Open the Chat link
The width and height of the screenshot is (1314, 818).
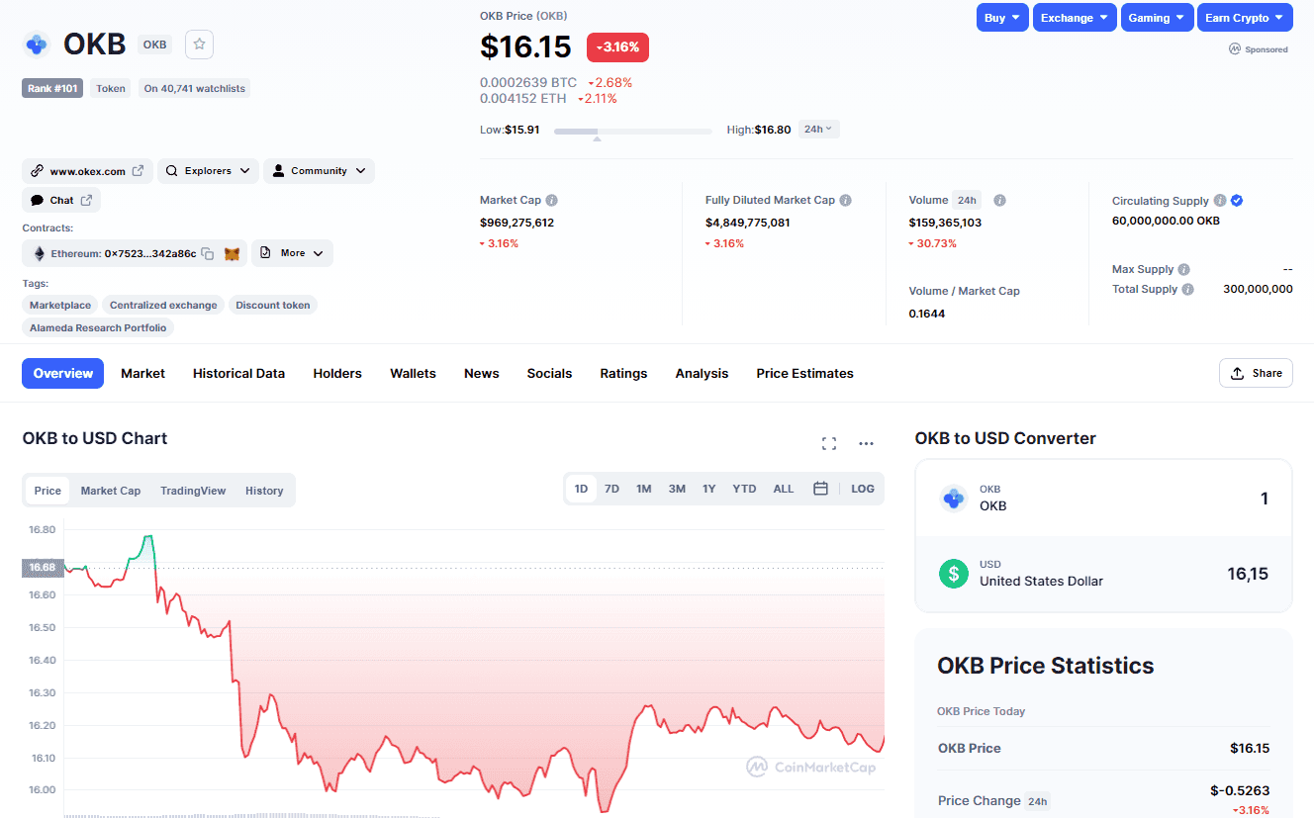[x=61, y=200]
